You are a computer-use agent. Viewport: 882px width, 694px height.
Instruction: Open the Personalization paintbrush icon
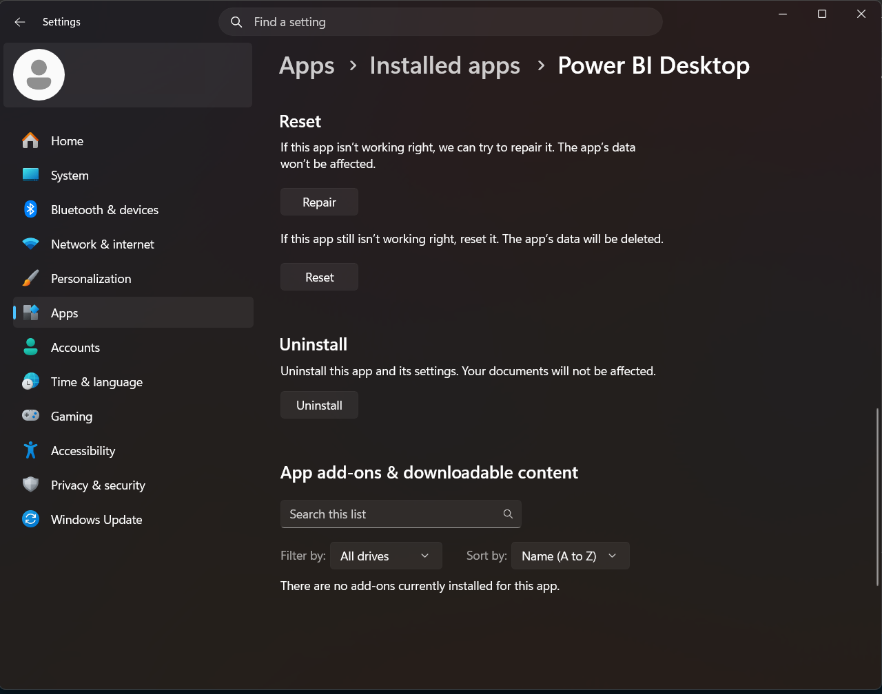tap(30, 278)
